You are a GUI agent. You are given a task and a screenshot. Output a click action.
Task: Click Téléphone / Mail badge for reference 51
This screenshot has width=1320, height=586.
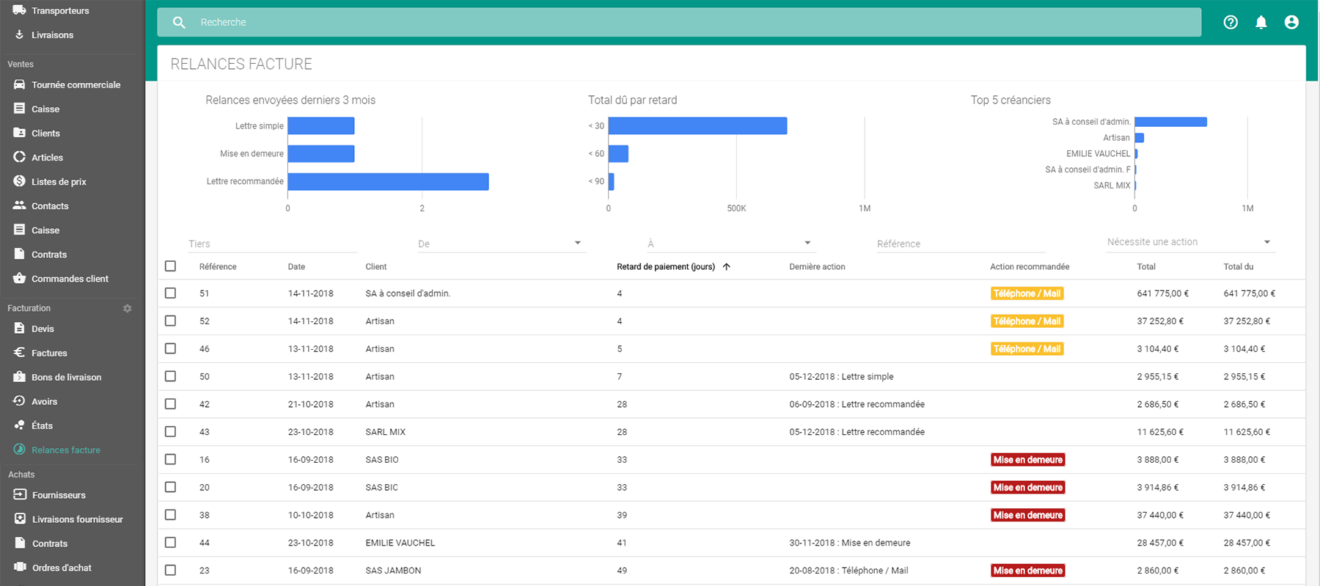pyautogui.click(x=1027, y=293)
